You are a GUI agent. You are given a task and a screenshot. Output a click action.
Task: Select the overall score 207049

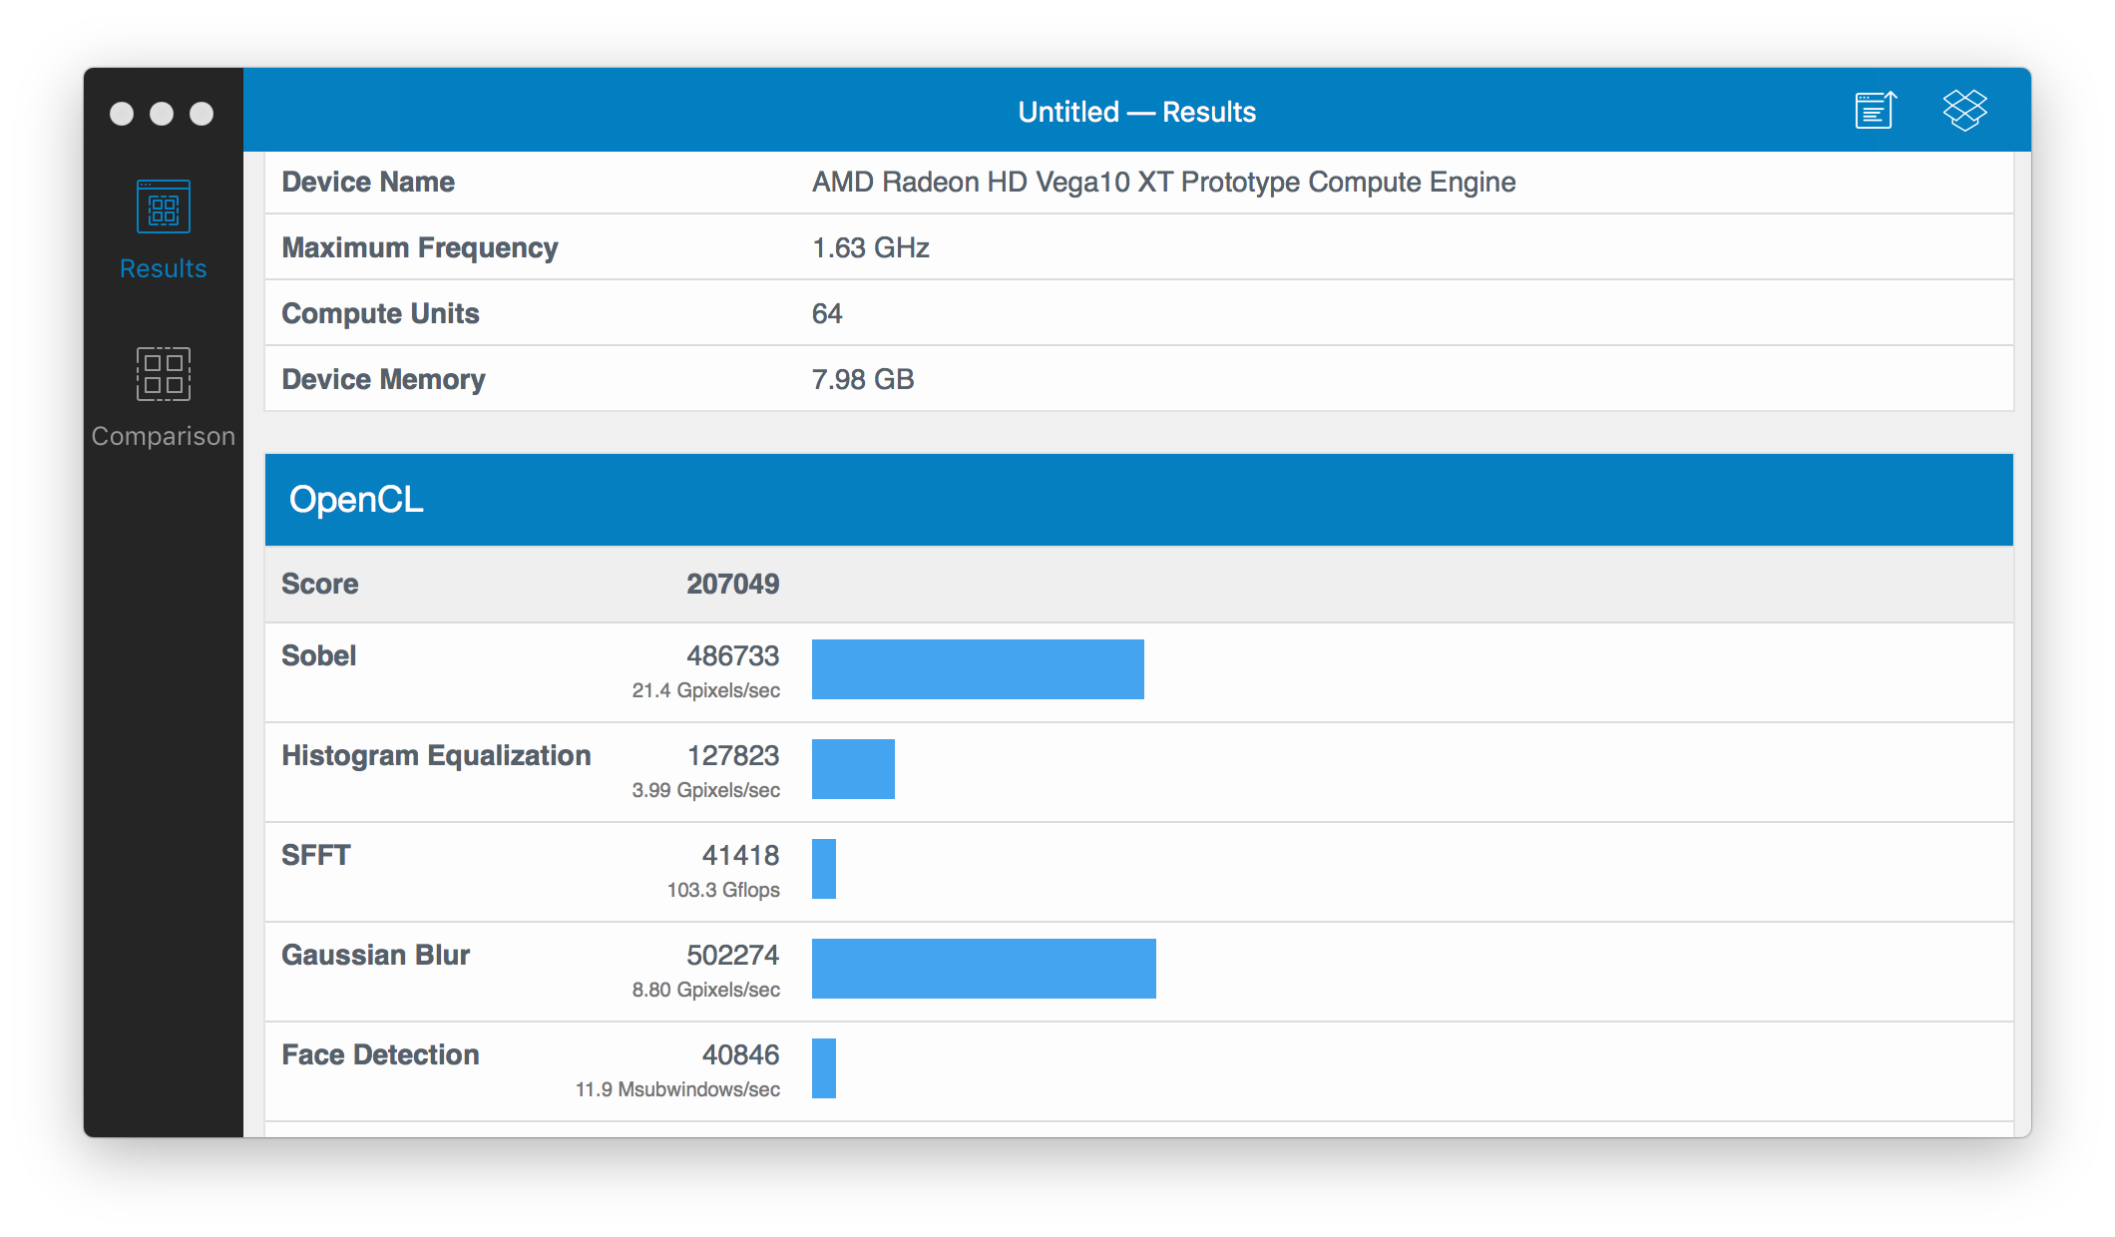[733, 584]
